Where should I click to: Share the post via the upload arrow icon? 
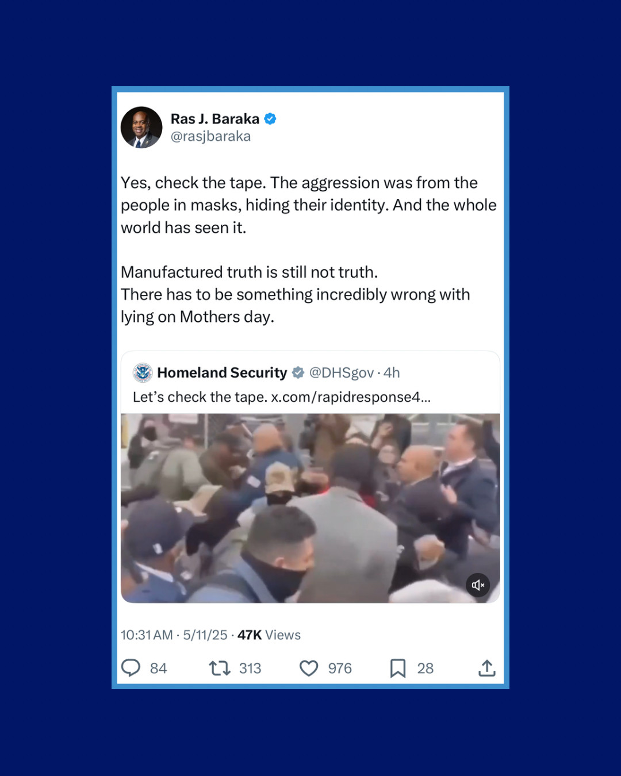click(x=487, y=668)
